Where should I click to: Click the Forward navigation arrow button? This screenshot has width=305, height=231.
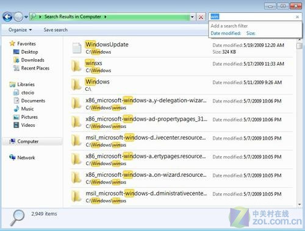(x=18, y=17)
